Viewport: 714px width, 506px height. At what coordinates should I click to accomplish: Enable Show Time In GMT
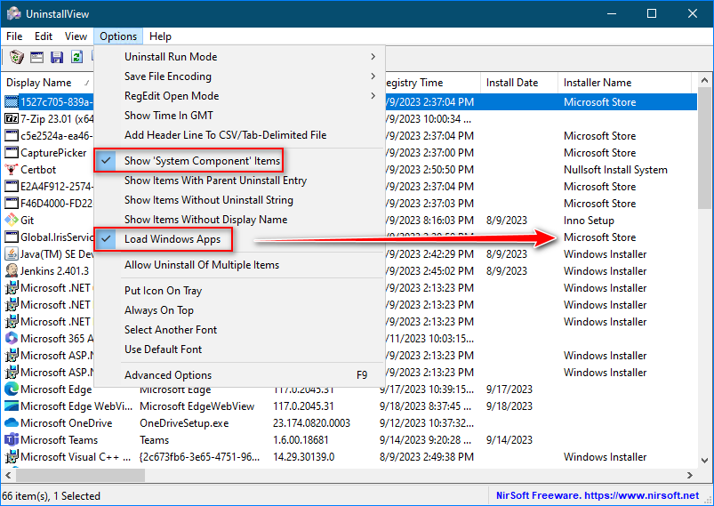tap(239, 116)
